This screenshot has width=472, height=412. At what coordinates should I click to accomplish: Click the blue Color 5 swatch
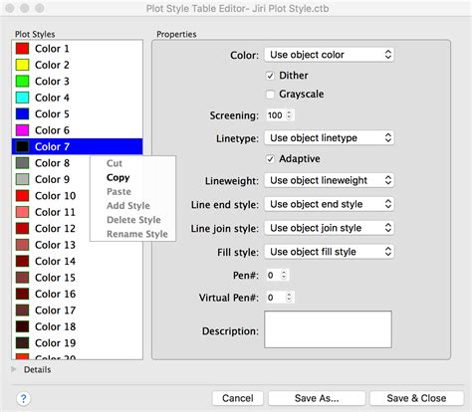[x=22, y=113]
